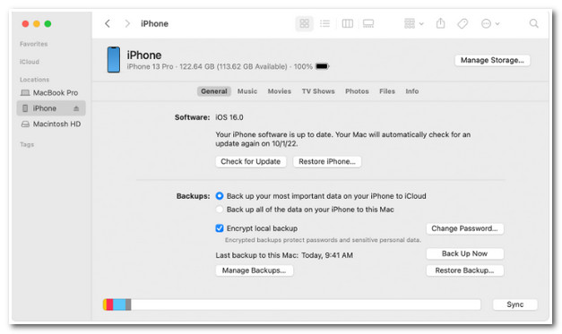Switch to the Info tab
562x334 pixels.
pyautogui.click(x=411, y=91)
